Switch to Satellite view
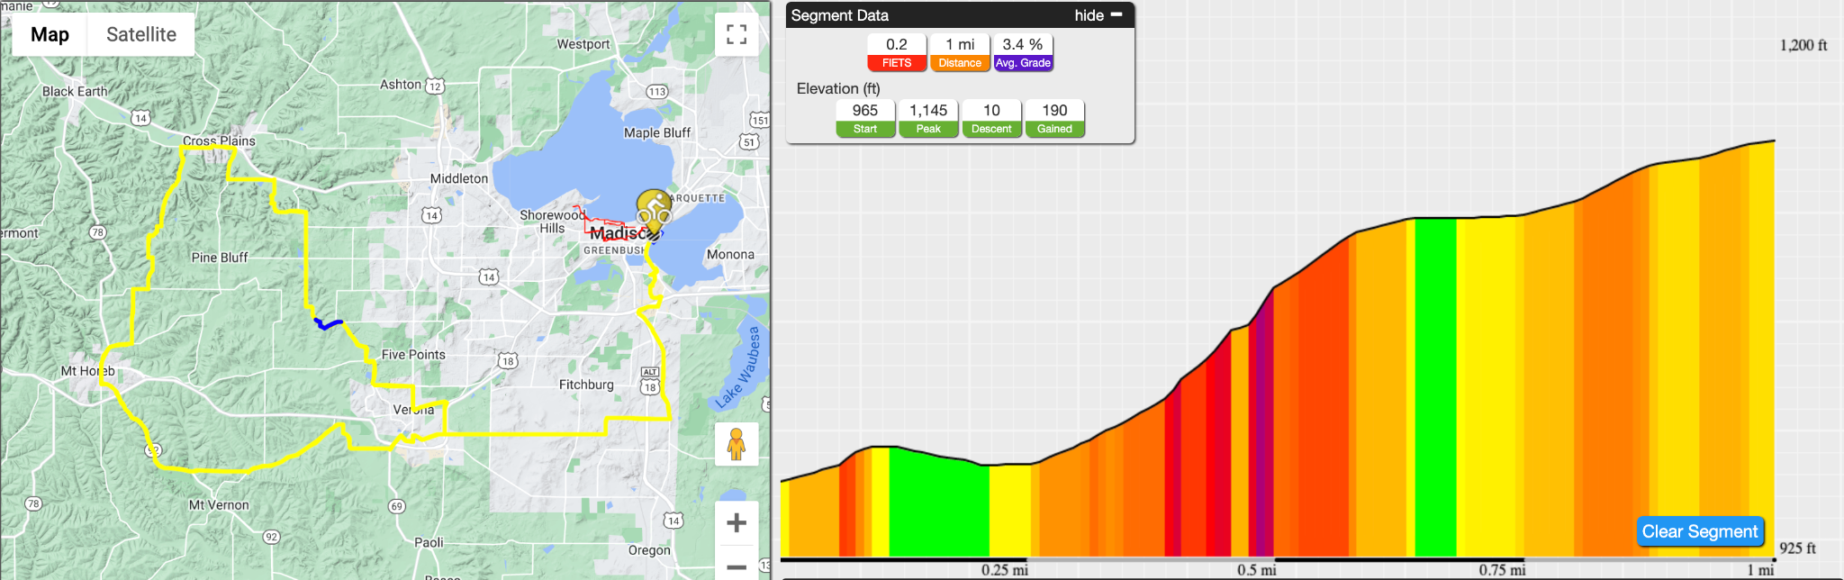Screen dimensions: 1844x580 click(141, 34)
